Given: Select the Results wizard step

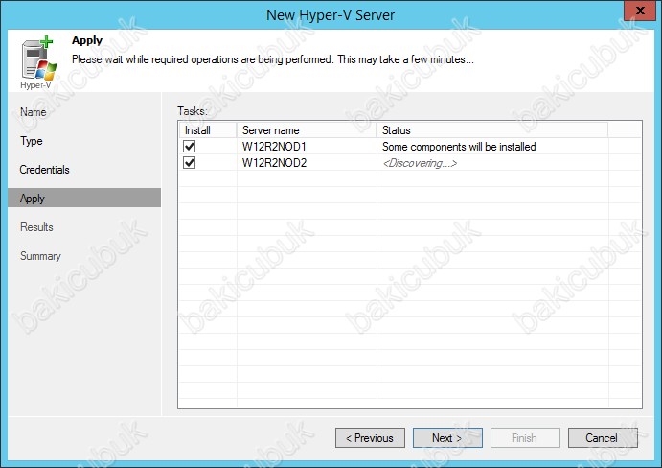Looking at the screenshot, I should [36, 227].
